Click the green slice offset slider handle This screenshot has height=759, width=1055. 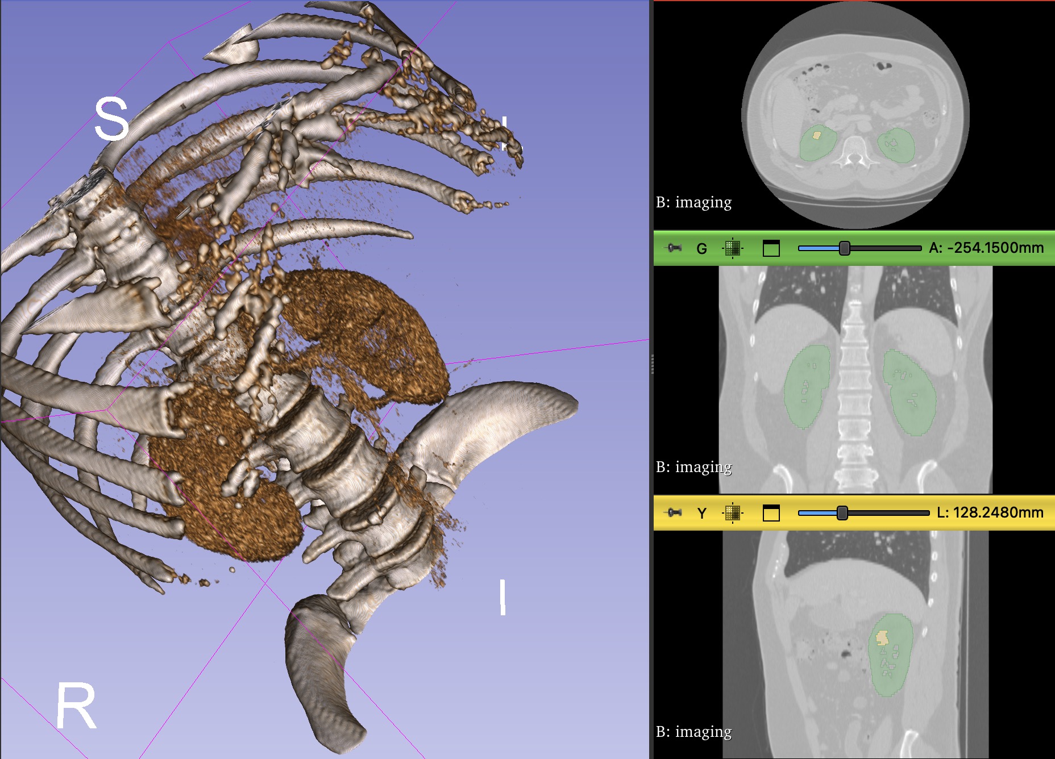click(x=844, y=248)
